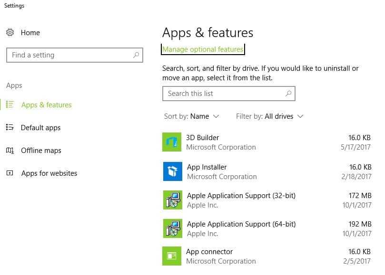Select the App connector list entry
This screenshot has height=275, width=385.
[x=267, y=256]
